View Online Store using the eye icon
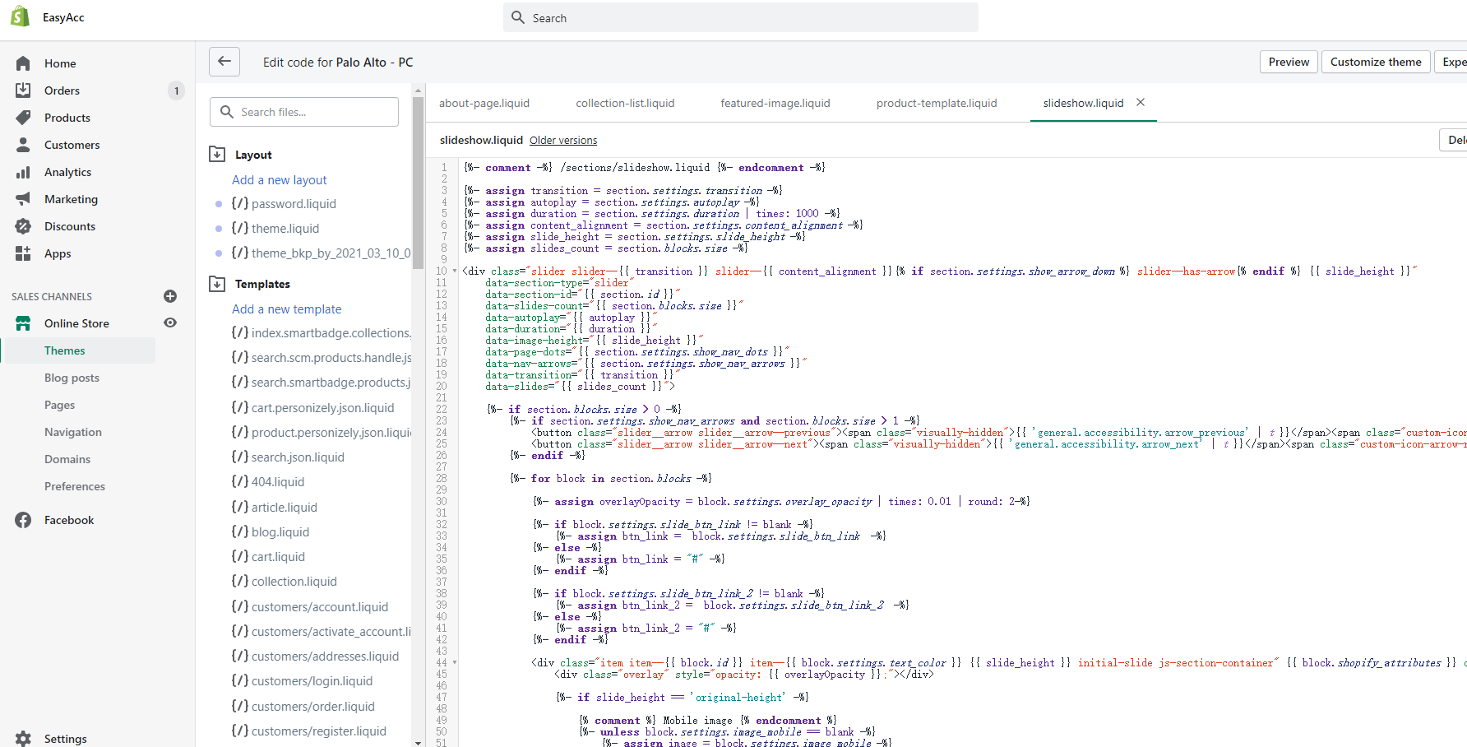 170,323
